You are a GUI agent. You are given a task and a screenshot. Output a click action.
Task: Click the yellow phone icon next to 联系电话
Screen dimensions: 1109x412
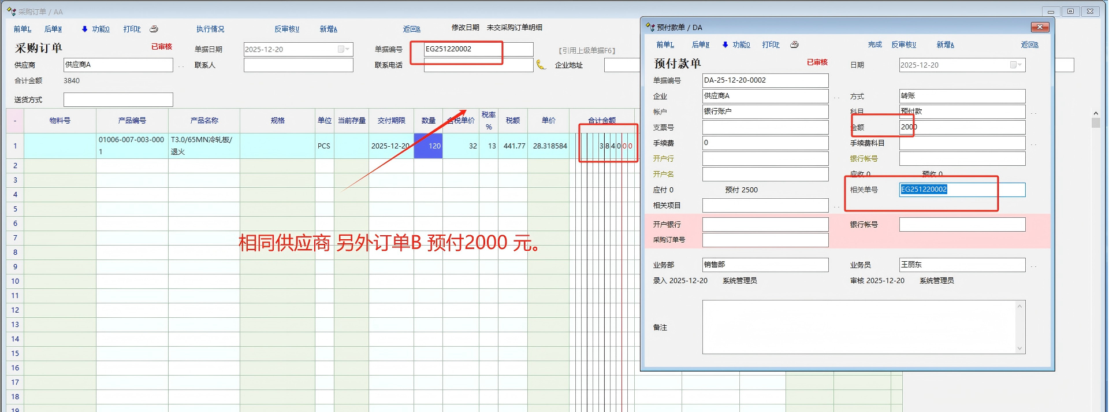pyautogui.click(x=541, y=65)
